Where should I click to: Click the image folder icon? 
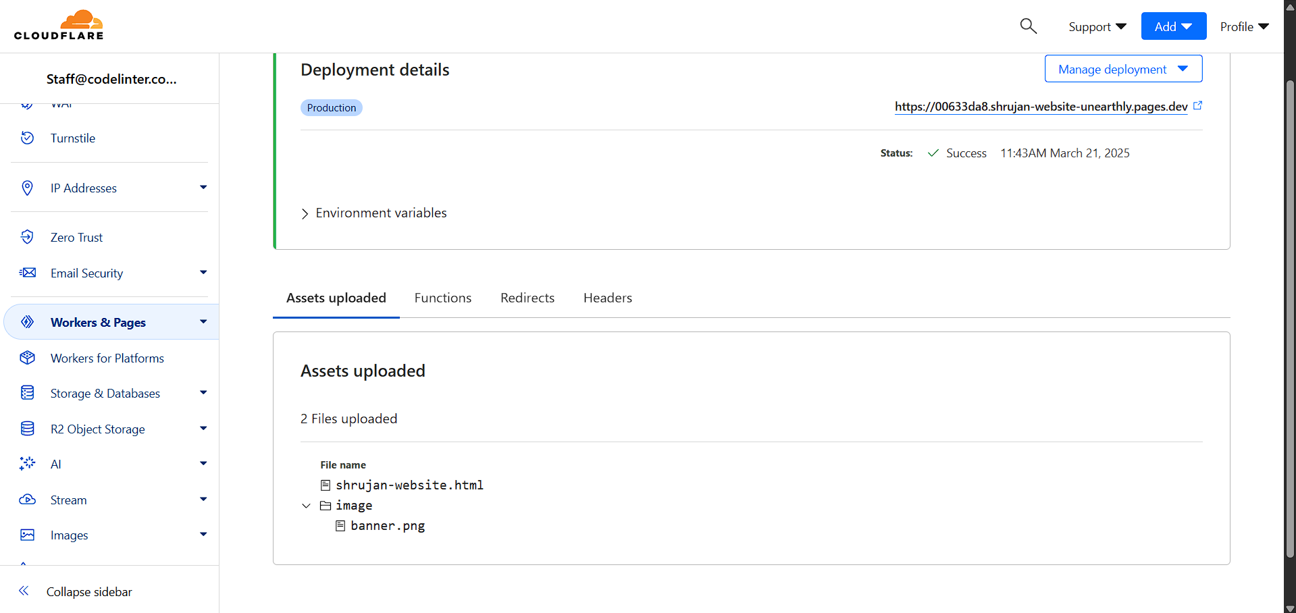point(326,505)
